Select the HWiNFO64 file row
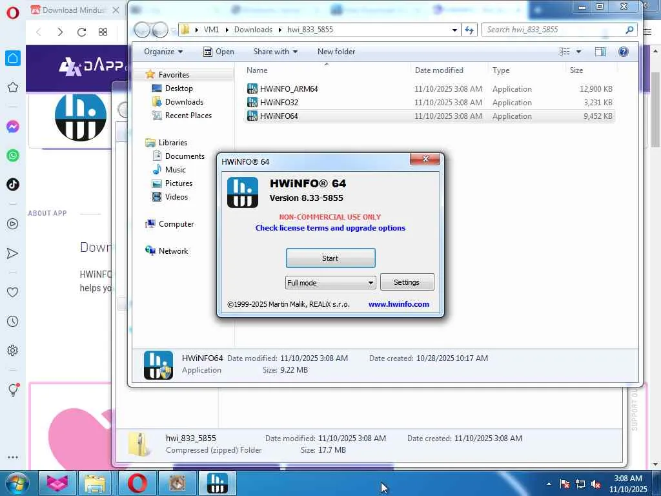The image size is (661, 496). (429, 116)
